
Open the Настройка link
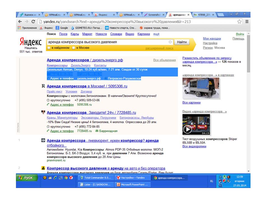210,43
